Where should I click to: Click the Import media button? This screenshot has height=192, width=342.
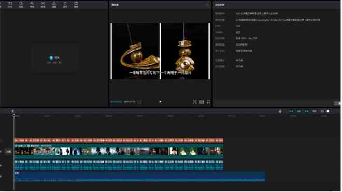point(54,58)
